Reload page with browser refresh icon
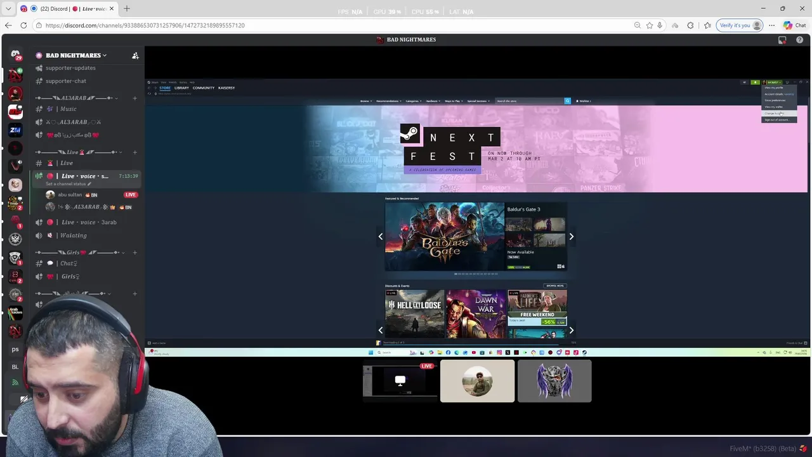Screen dimensions: 812x457 (23, 25)
